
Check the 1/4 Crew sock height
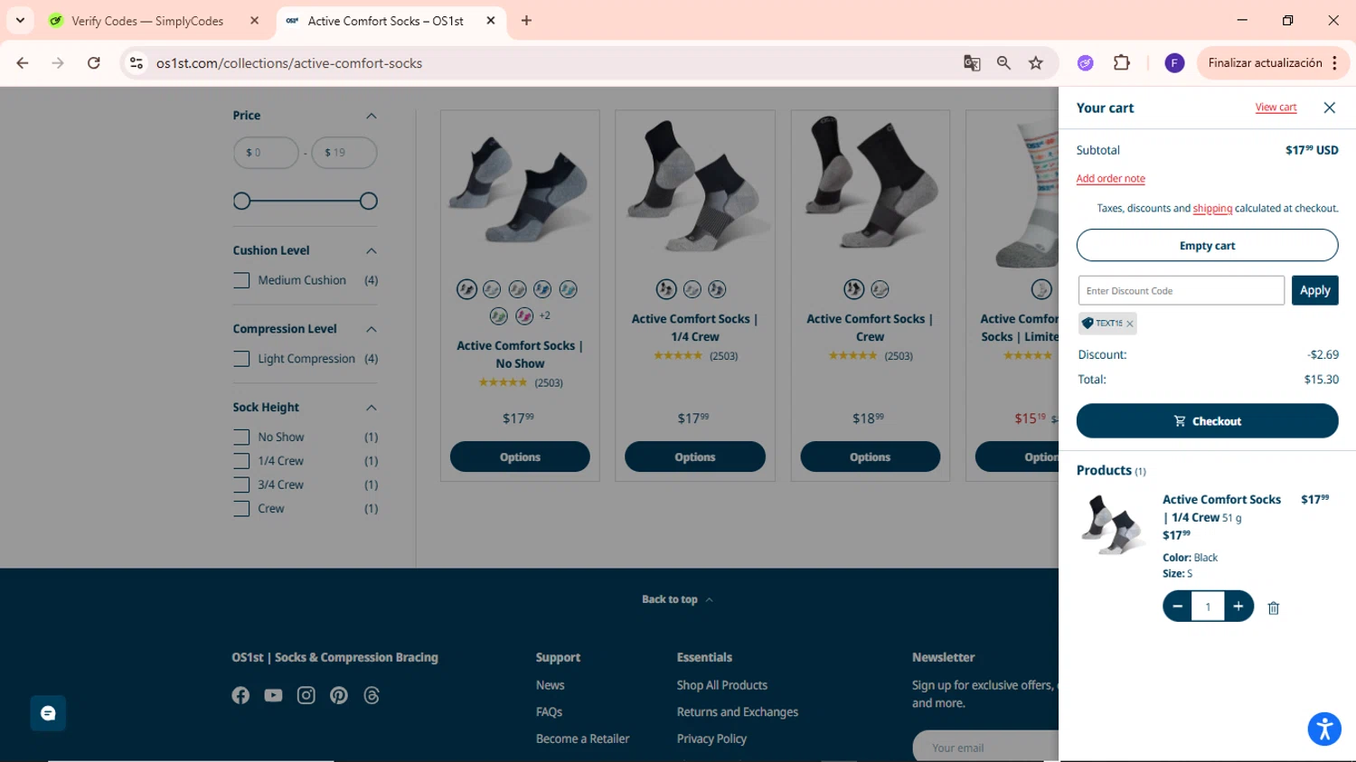click(241, 461)
